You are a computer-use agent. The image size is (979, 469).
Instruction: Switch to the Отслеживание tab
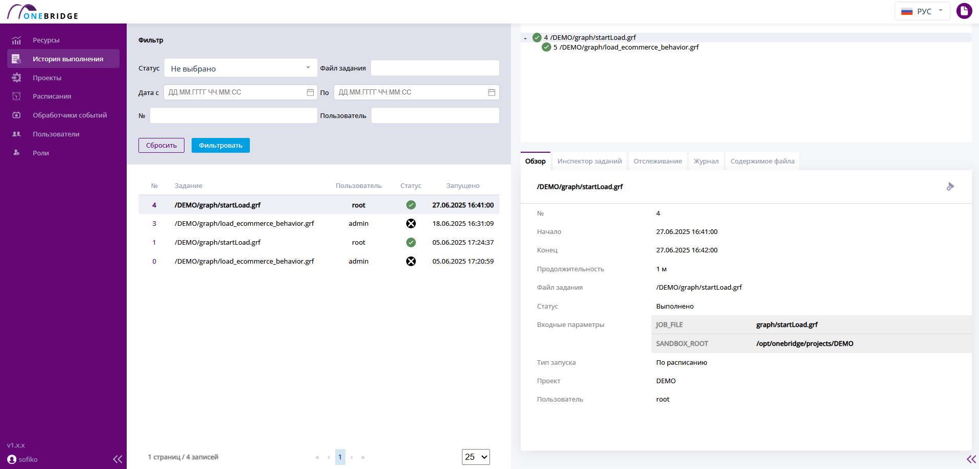(658, 161)
